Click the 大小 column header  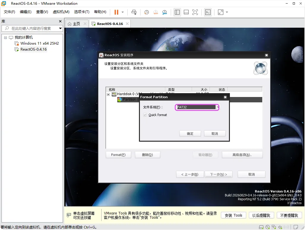point(201,90)
